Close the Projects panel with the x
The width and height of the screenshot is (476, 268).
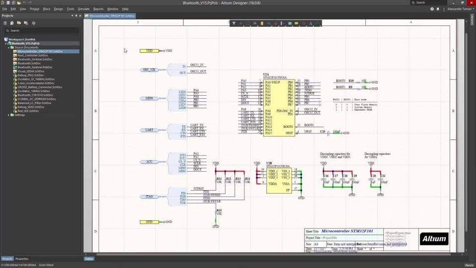(80, 16)
